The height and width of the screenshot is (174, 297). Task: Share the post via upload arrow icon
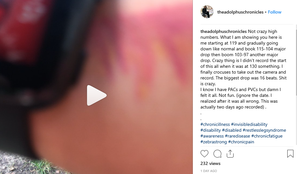click(230, 154)
